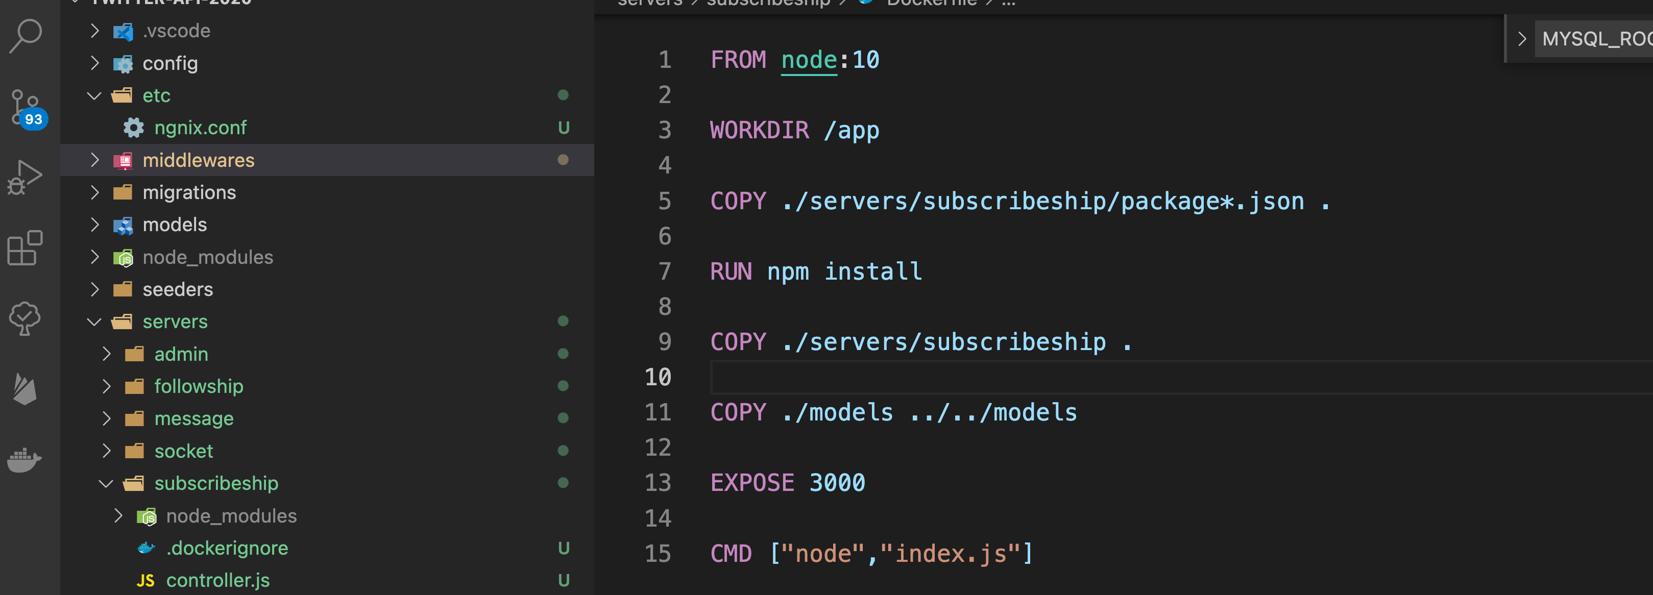Open the Docker whale view
This screenshot has height=595, width=1653.
(x=25, y=460)
